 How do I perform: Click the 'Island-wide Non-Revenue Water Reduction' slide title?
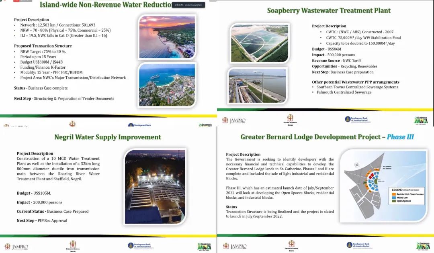click(x=105, y=5)
